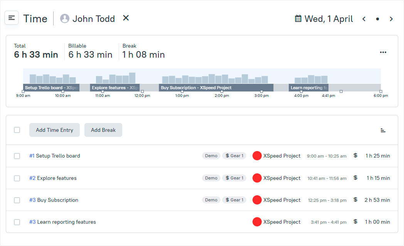Navigate to the next day
This screenshot has width=404, height=246.
[391, 18]
